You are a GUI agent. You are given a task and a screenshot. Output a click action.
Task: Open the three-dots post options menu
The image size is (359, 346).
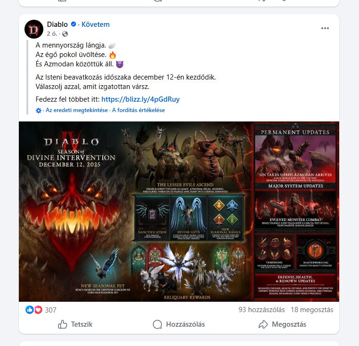point(325,28)
